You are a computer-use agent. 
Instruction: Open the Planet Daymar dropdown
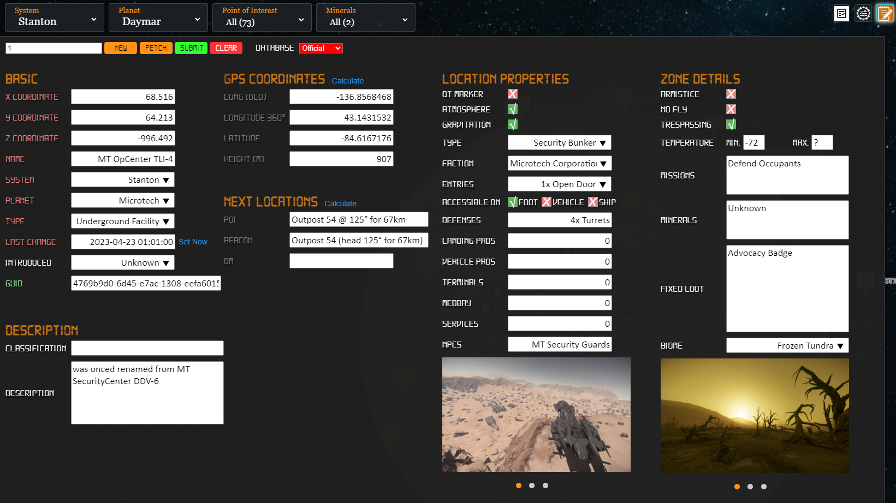coord(158,17)
